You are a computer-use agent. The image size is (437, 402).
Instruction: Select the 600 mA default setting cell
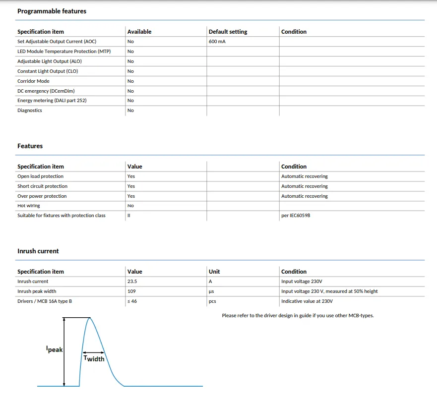tap(217, 42)
